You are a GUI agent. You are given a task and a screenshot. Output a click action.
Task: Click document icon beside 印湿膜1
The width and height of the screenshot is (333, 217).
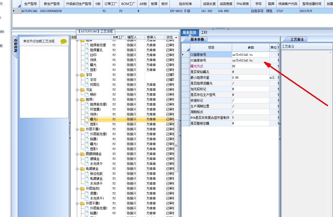87,109
